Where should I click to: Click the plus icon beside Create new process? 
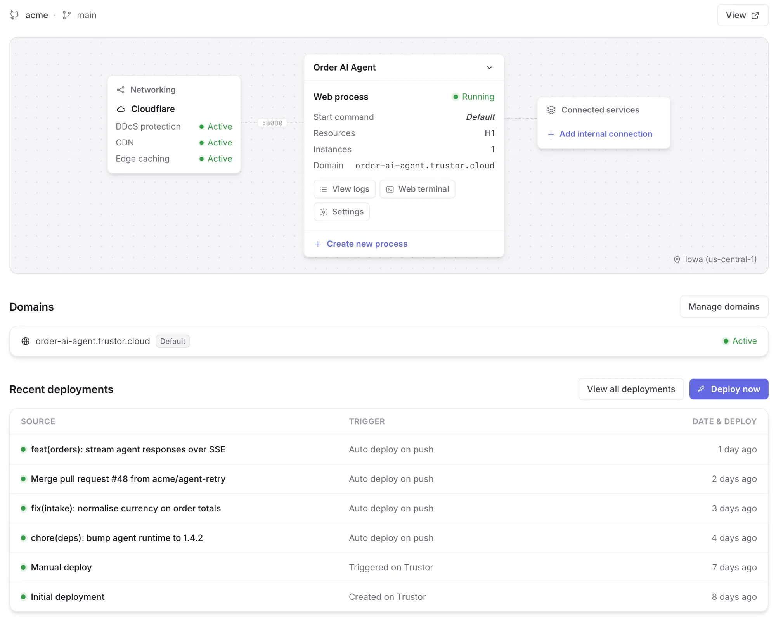click(x=318, y=244)
